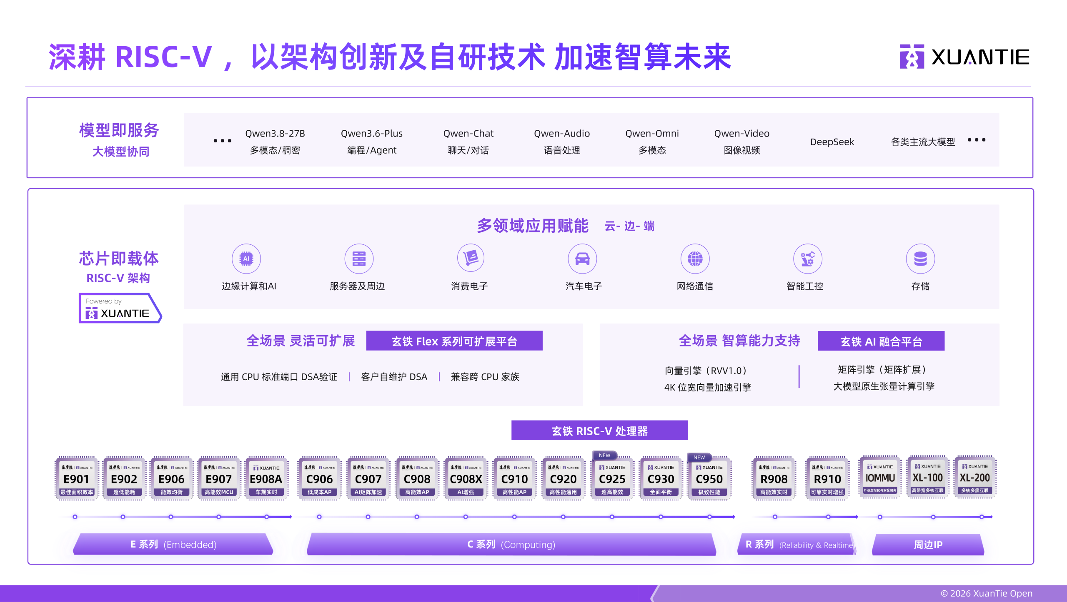
Task: Click the robot arm icon above 智能工控
Action: coord(807,259)
